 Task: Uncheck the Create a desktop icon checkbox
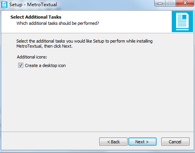21,65
